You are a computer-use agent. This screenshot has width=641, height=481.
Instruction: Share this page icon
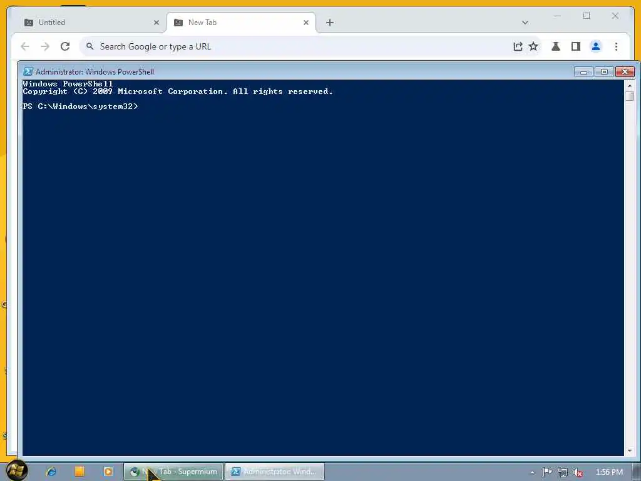pyautogui.click(x=518, y=46)
